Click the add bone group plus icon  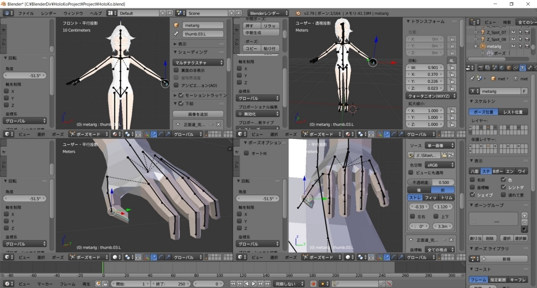click(524, 216)
